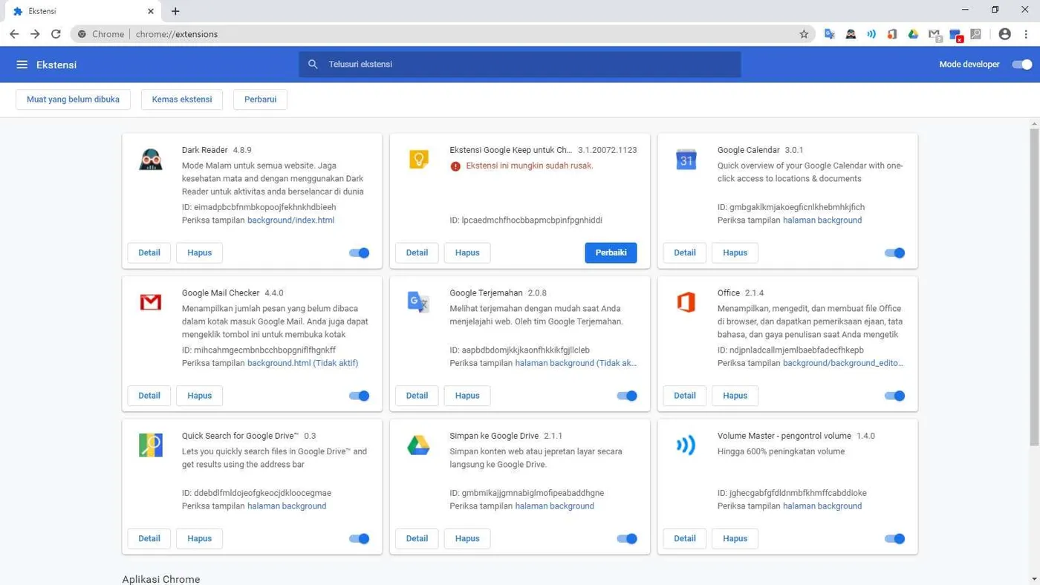Select the Ekstensi browser tab
This screenshot has height=585, width=1040.
[x=82, y=11]
